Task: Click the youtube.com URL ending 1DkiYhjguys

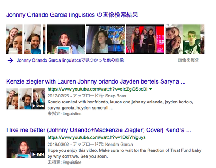Action: pos(96,137)
